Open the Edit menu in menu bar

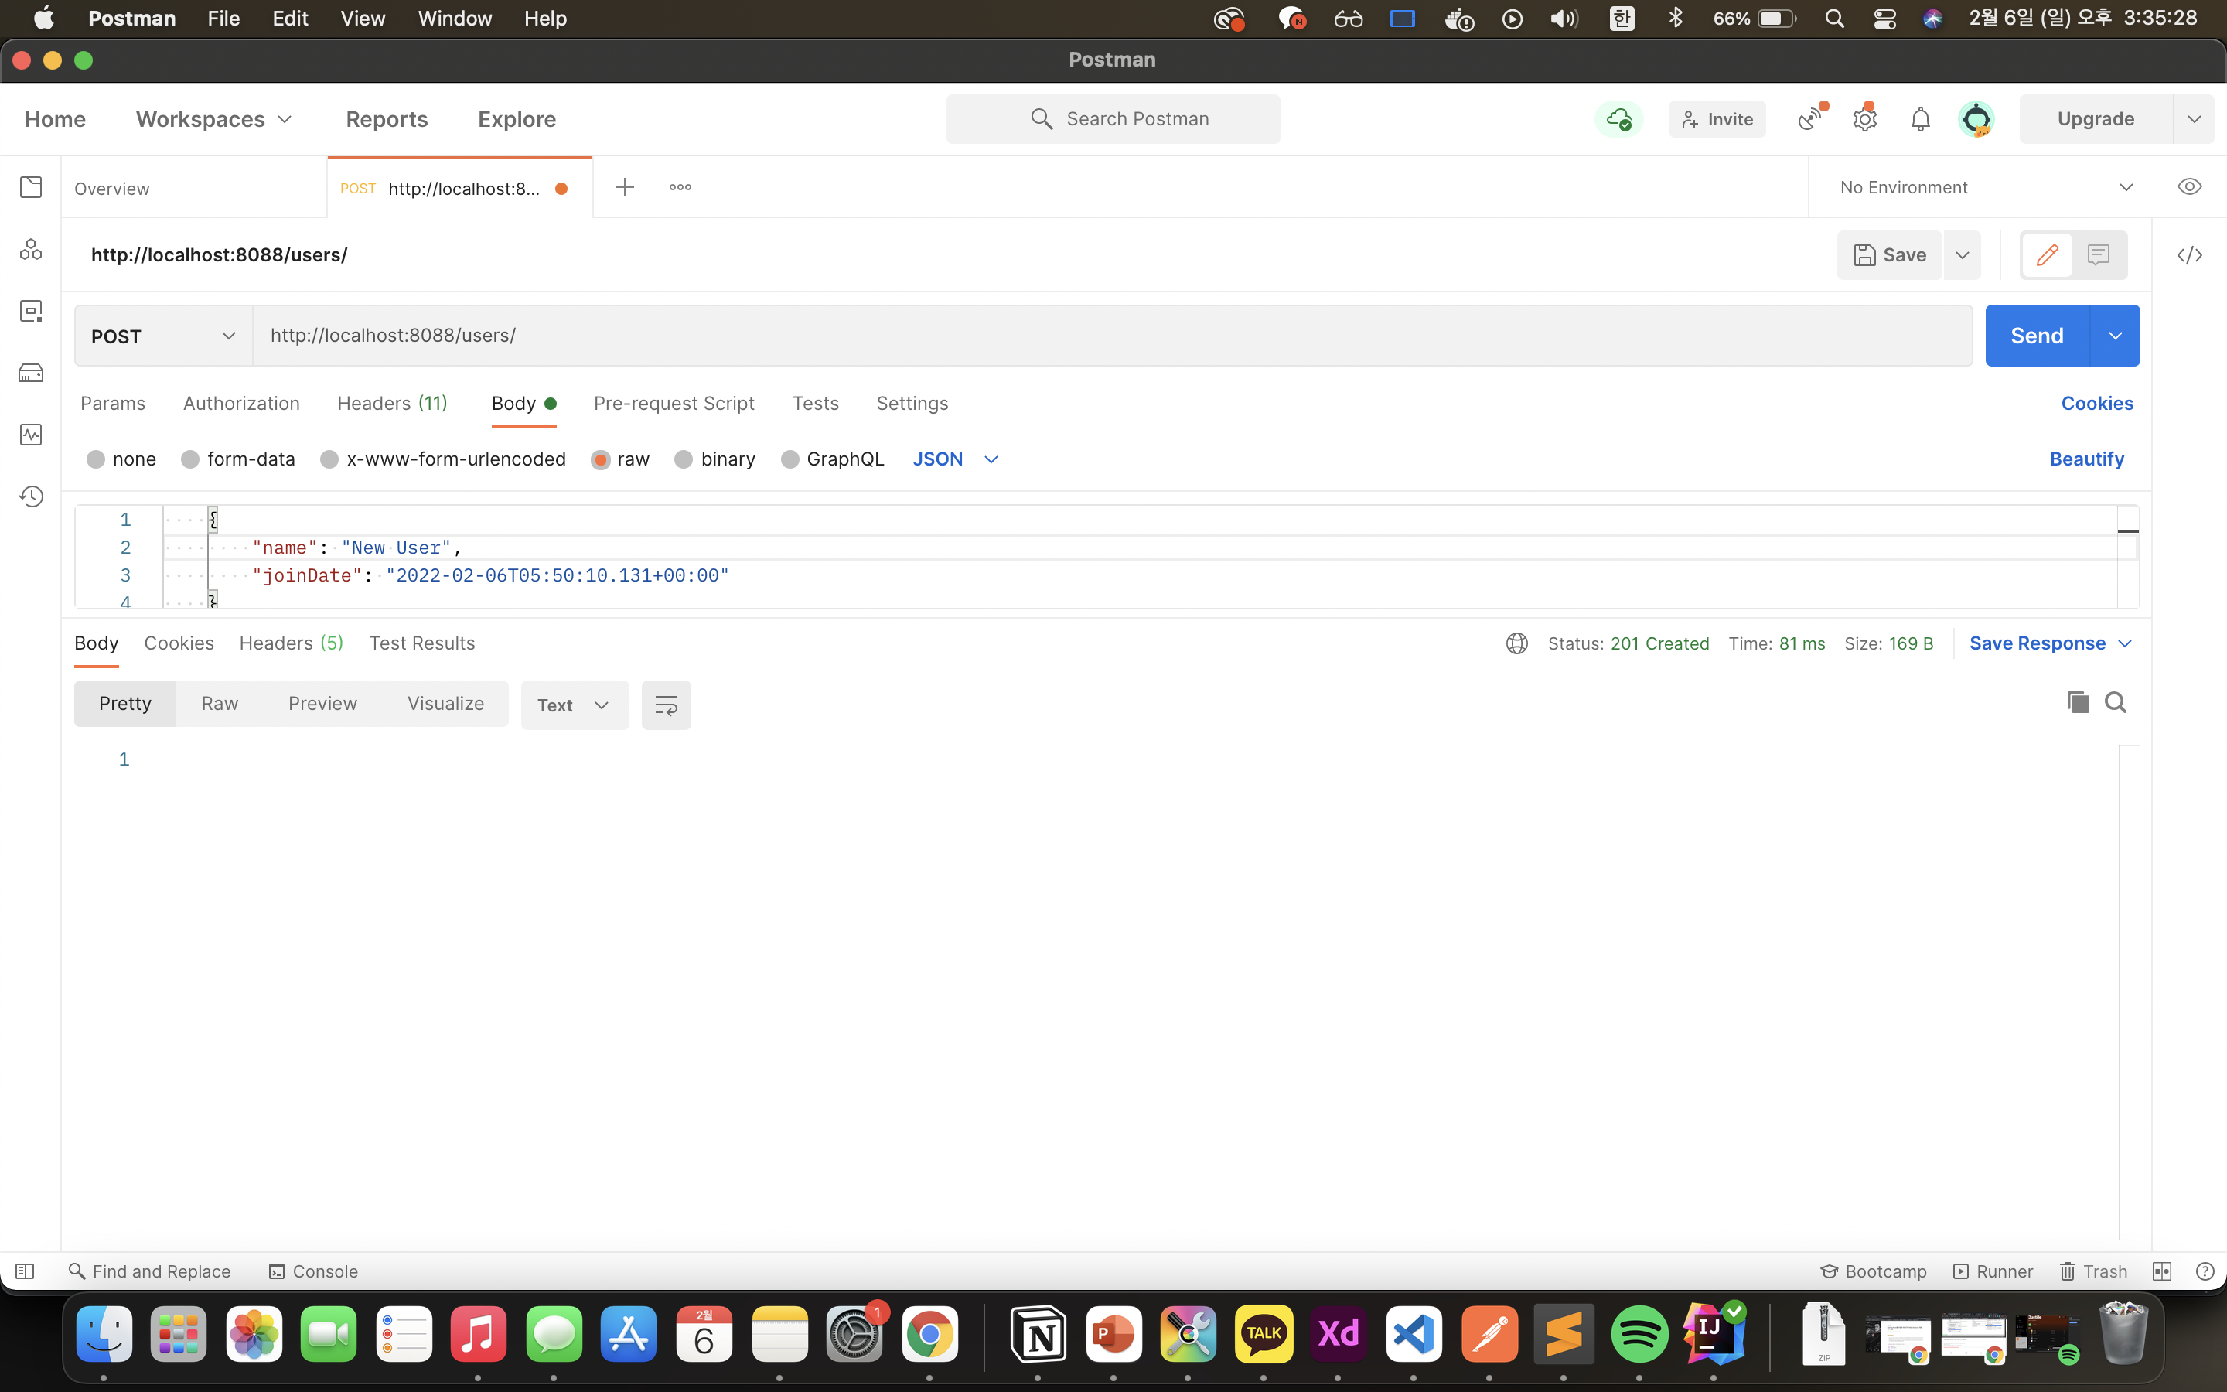[x=290, y=19]
